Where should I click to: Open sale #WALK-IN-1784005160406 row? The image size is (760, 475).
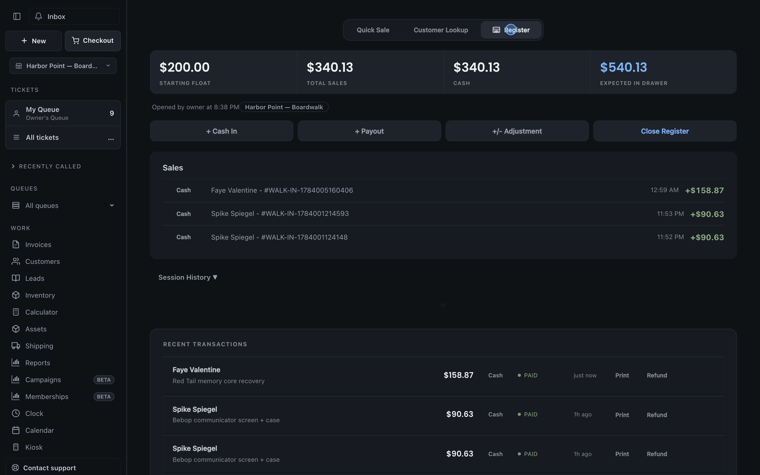tap(443, 190)
